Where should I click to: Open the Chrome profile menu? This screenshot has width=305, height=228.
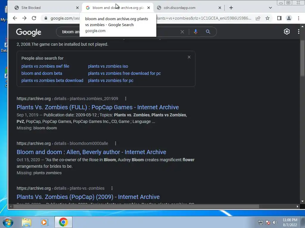tap(289, 18)
